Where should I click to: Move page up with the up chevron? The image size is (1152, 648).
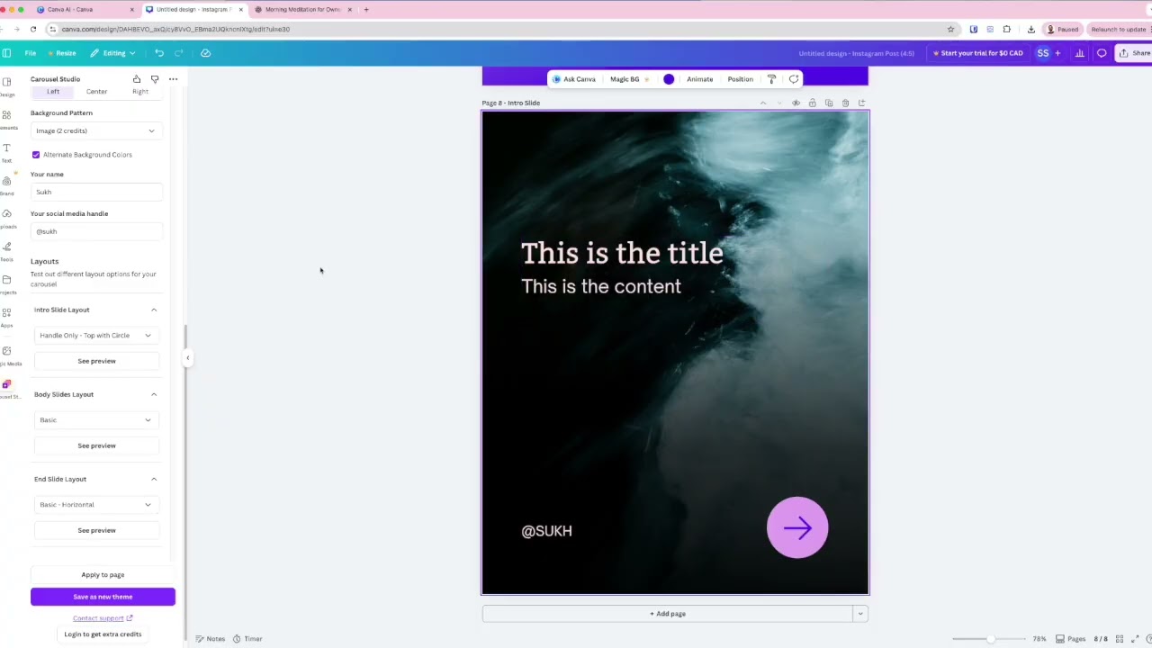[763, 103]
